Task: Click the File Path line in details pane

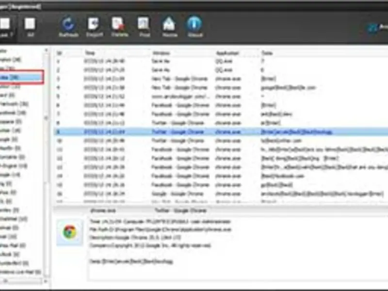Action: tap(161, 229)
